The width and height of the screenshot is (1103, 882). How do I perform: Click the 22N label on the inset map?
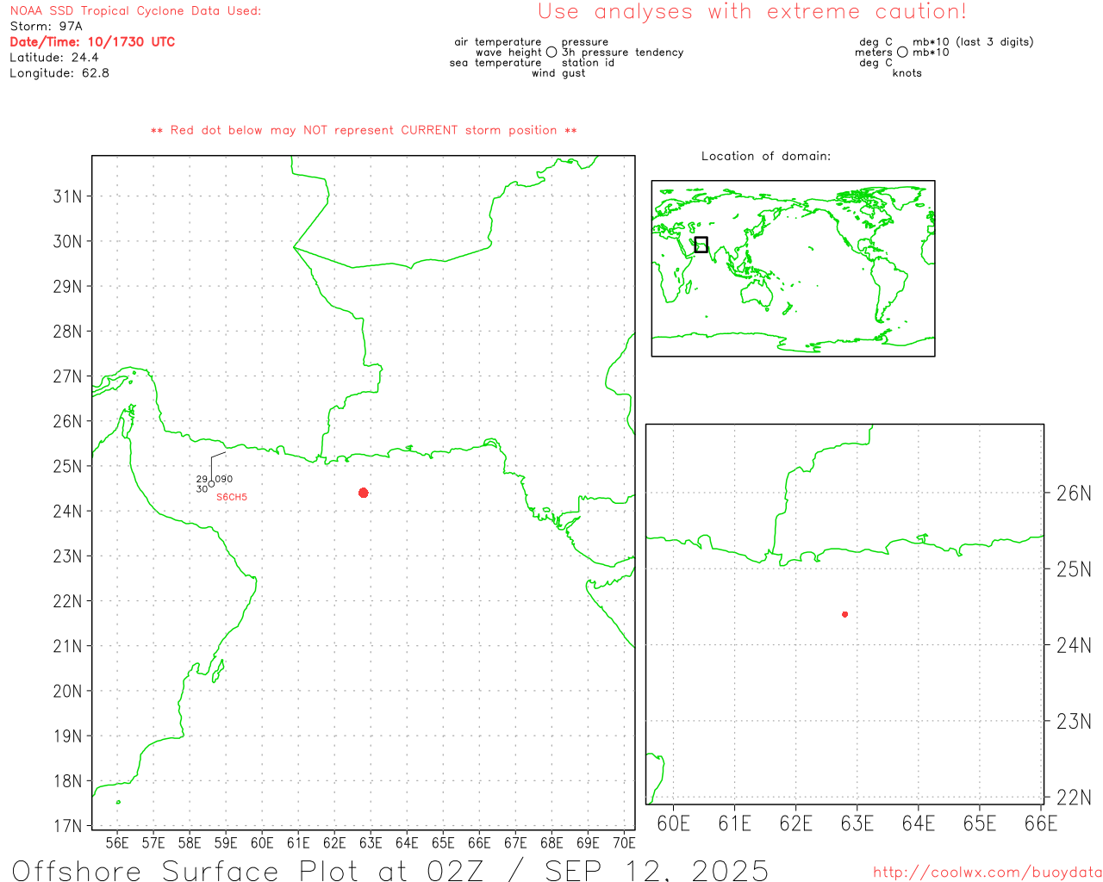1074,798
